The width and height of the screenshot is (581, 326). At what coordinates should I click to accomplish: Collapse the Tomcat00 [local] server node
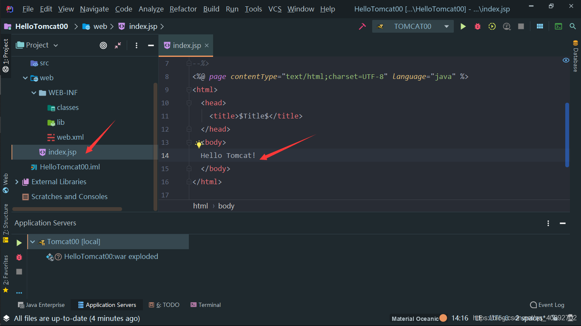pyautogui.click(x=33, y=242)
